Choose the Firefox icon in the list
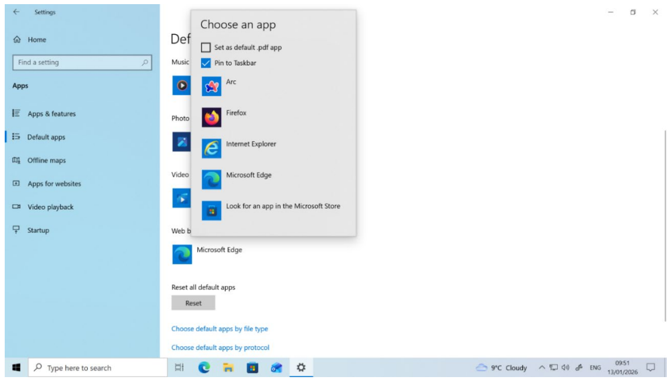This screenshot has height=383, width=671. 212,117
